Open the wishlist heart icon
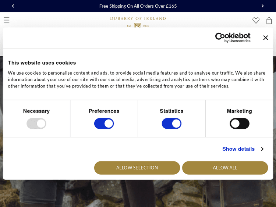The width and height of the screenshot is (276, 207). coord(256,21)
